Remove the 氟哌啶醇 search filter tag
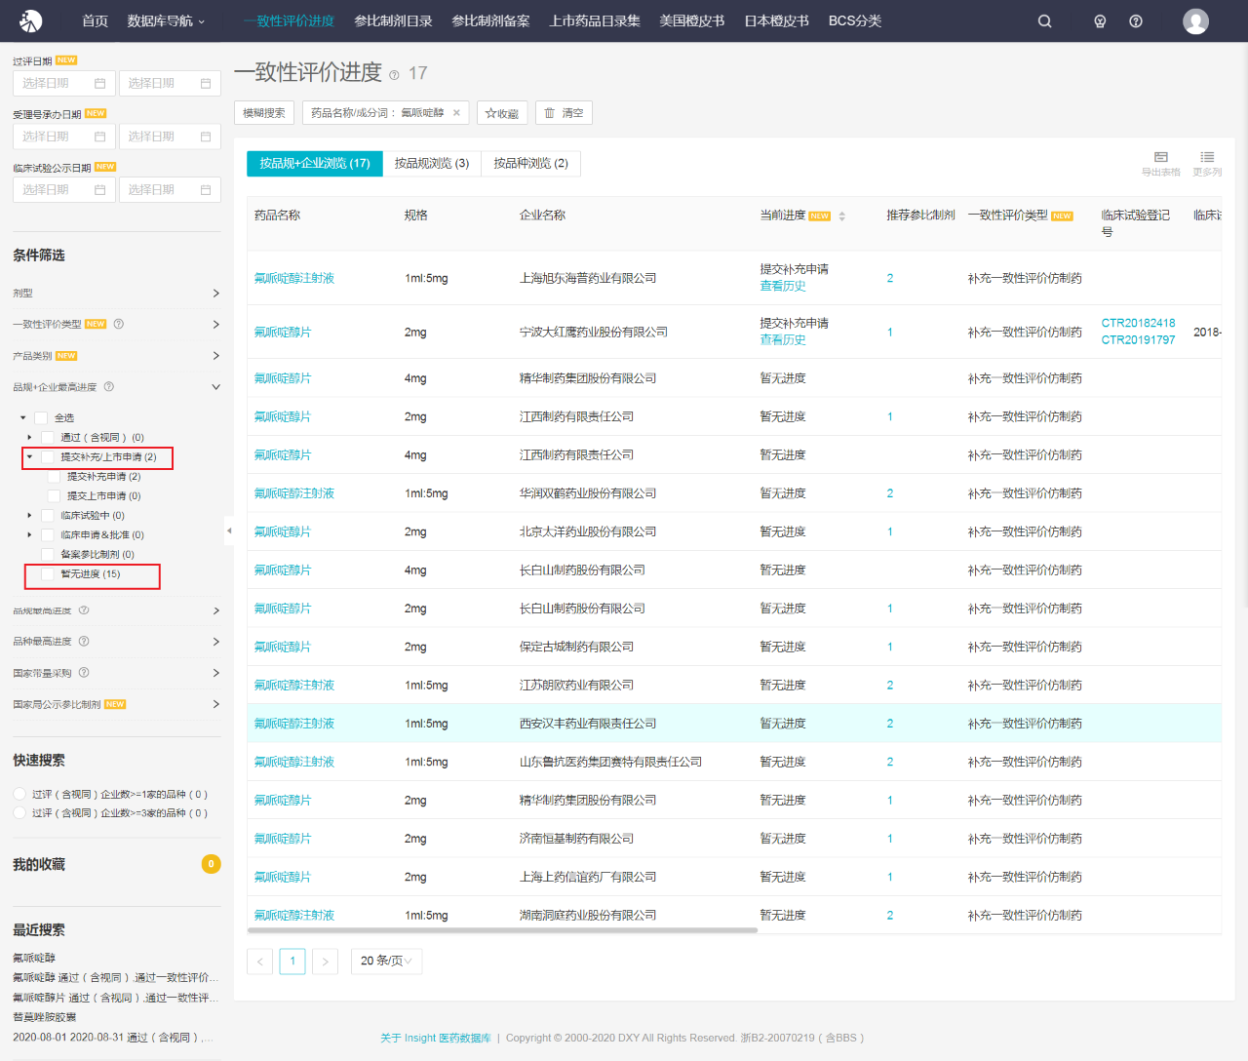Image resolution: width=1248 pixels, height=1061 pixels. 456,113
